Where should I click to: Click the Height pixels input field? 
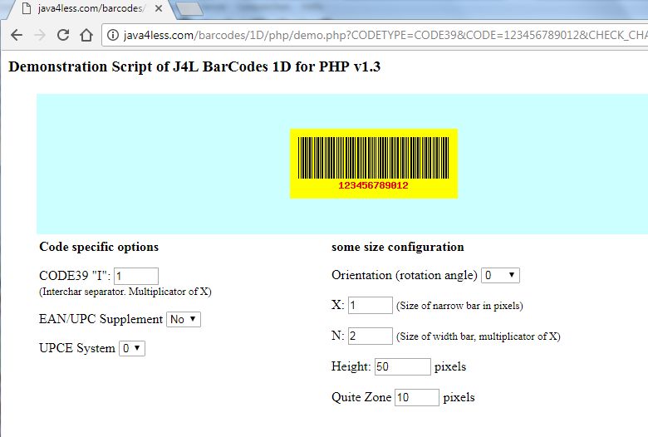point(403,366)
